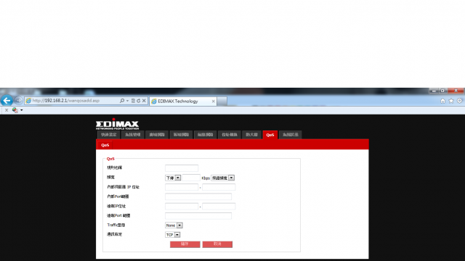Expand the toolbar add-on dropdown arrow

[22, 110]
